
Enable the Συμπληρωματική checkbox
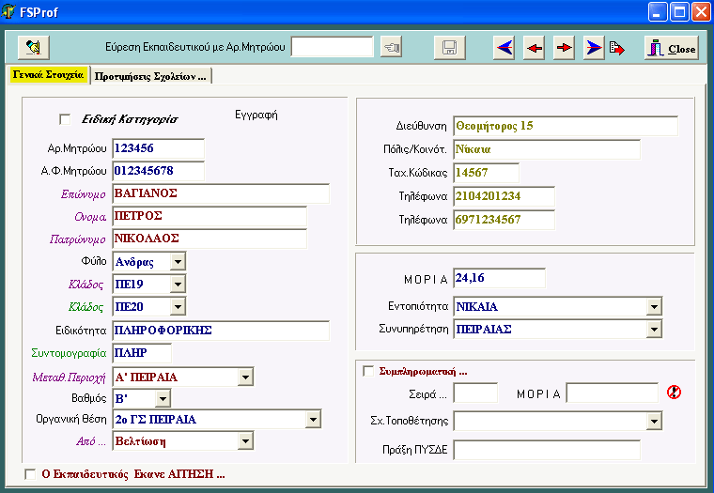click(368, 371)
